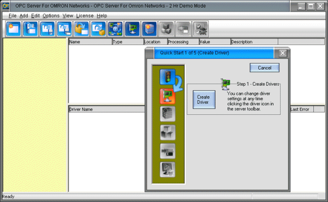Click the Last Error column header
The width and height of the screenshot is (328, 202).
click(302, 109)
